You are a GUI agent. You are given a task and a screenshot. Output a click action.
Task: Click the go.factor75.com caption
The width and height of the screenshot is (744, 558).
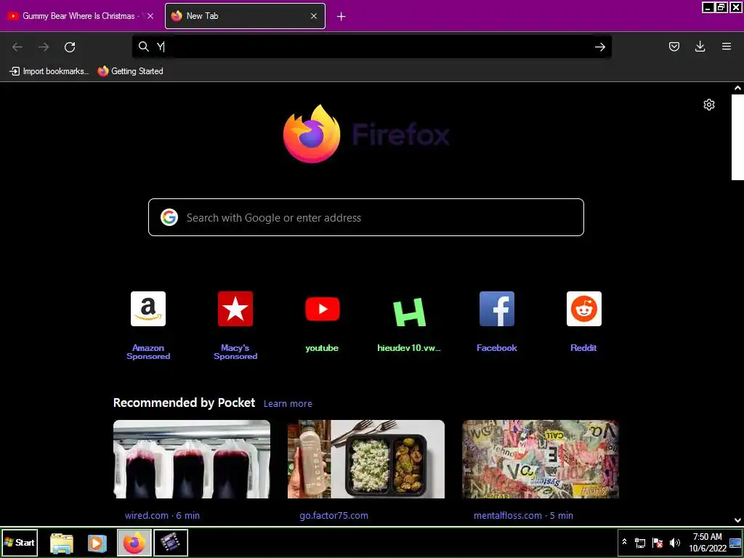(x=333, y=516)
